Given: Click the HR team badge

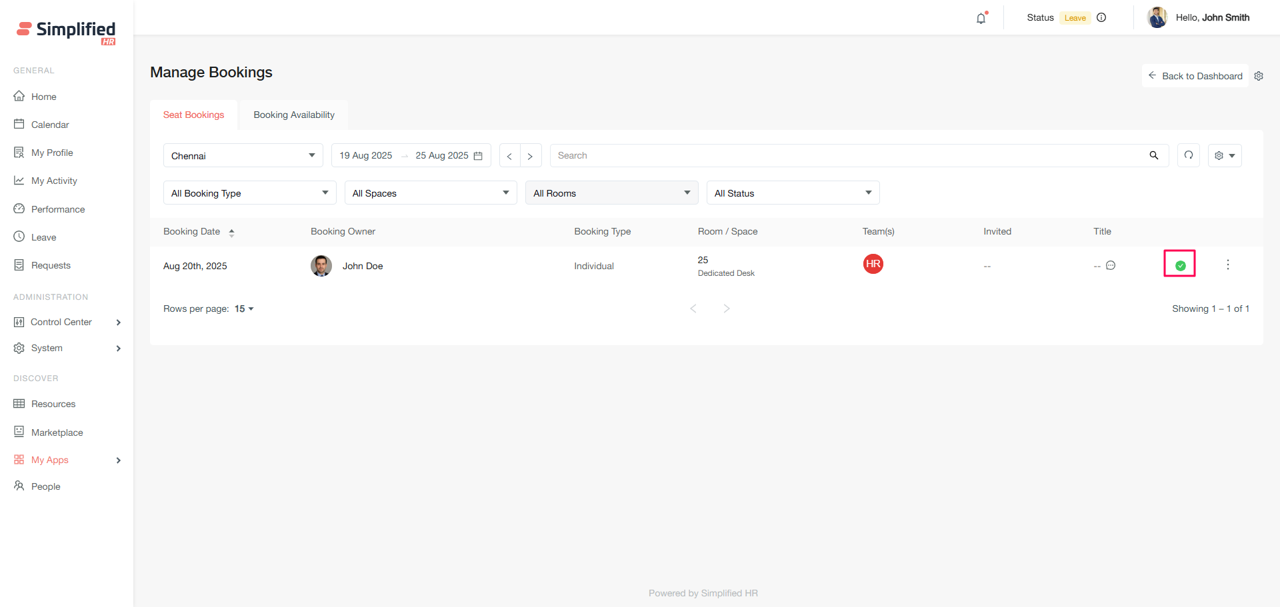Looking at the screenshot, I should pos(873,264).
